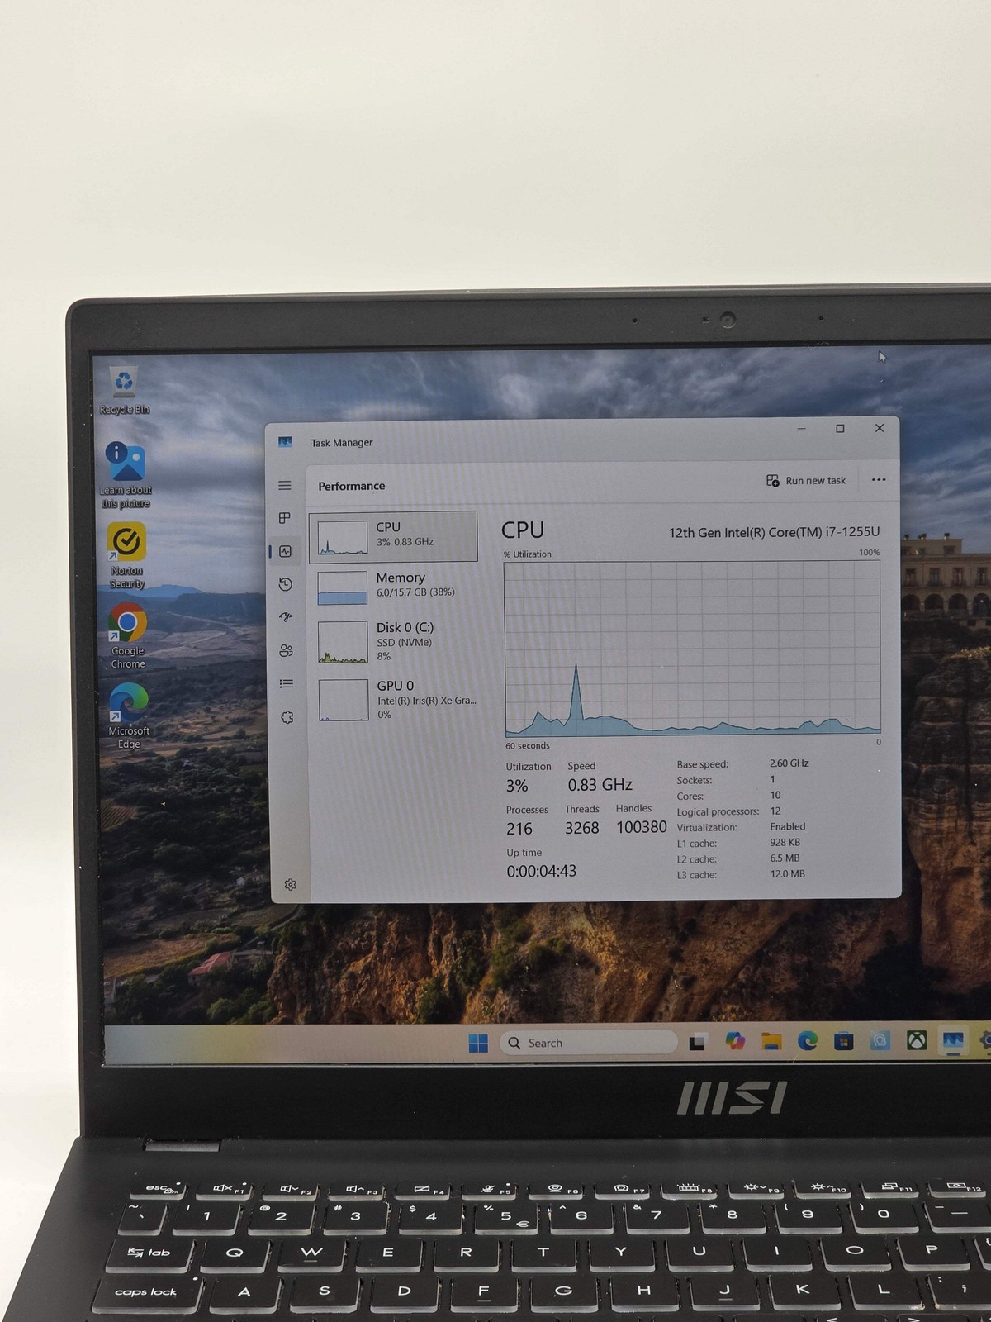991x1322 pixels.
Task: Maximize the Task Manager window
Action: tap(840, 428)
